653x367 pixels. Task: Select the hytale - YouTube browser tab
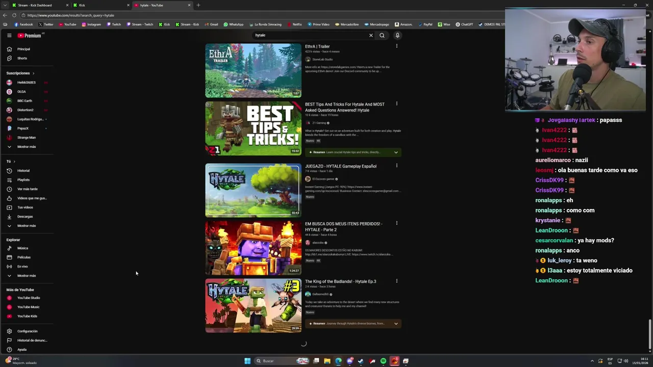tap(162, 5)
